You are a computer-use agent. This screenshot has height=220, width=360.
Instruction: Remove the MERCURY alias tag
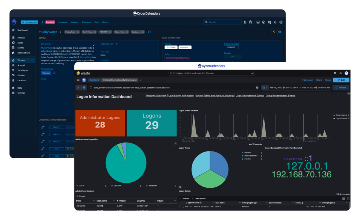click(x=110, y=32)
